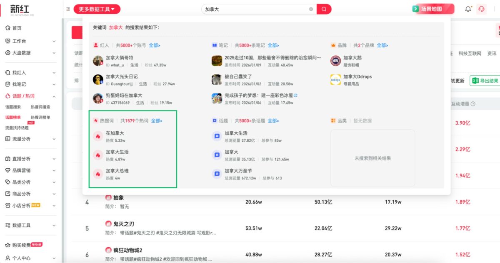The width and height of the screenshot is (500, 263).
Task: Collapse sidebar with the menu toggle icon
Action: point(68,9)
